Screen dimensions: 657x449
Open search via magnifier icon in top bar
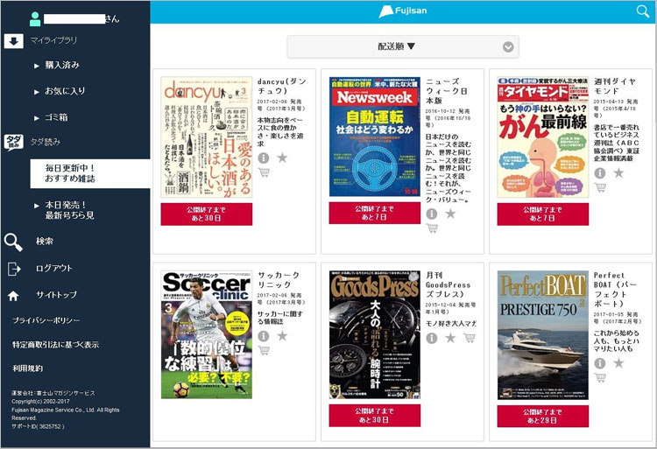coord(643,11)
